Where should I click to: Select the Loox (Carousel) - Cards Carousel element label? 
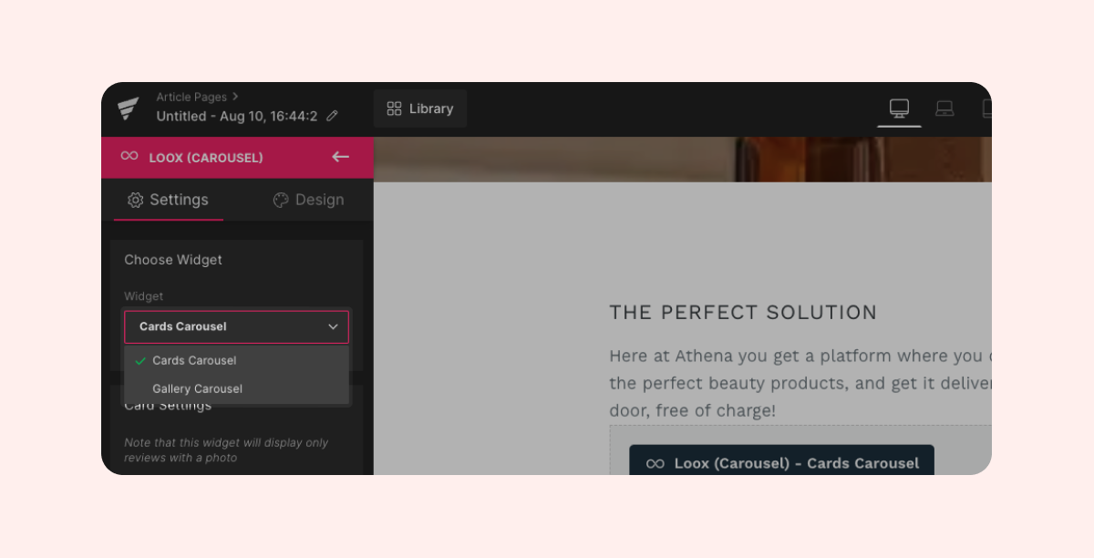(x=781, y=463)
